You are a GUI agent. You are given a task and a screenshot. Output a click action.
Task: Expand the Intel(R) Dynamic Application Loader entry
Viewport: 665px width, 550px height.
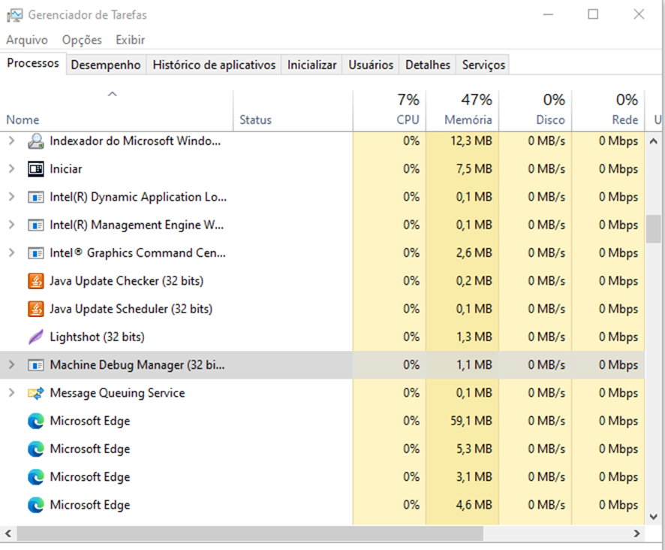11,197
